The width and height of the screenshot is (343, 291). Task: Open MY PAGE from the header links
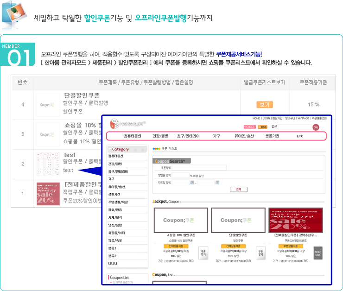coord(304,119)
